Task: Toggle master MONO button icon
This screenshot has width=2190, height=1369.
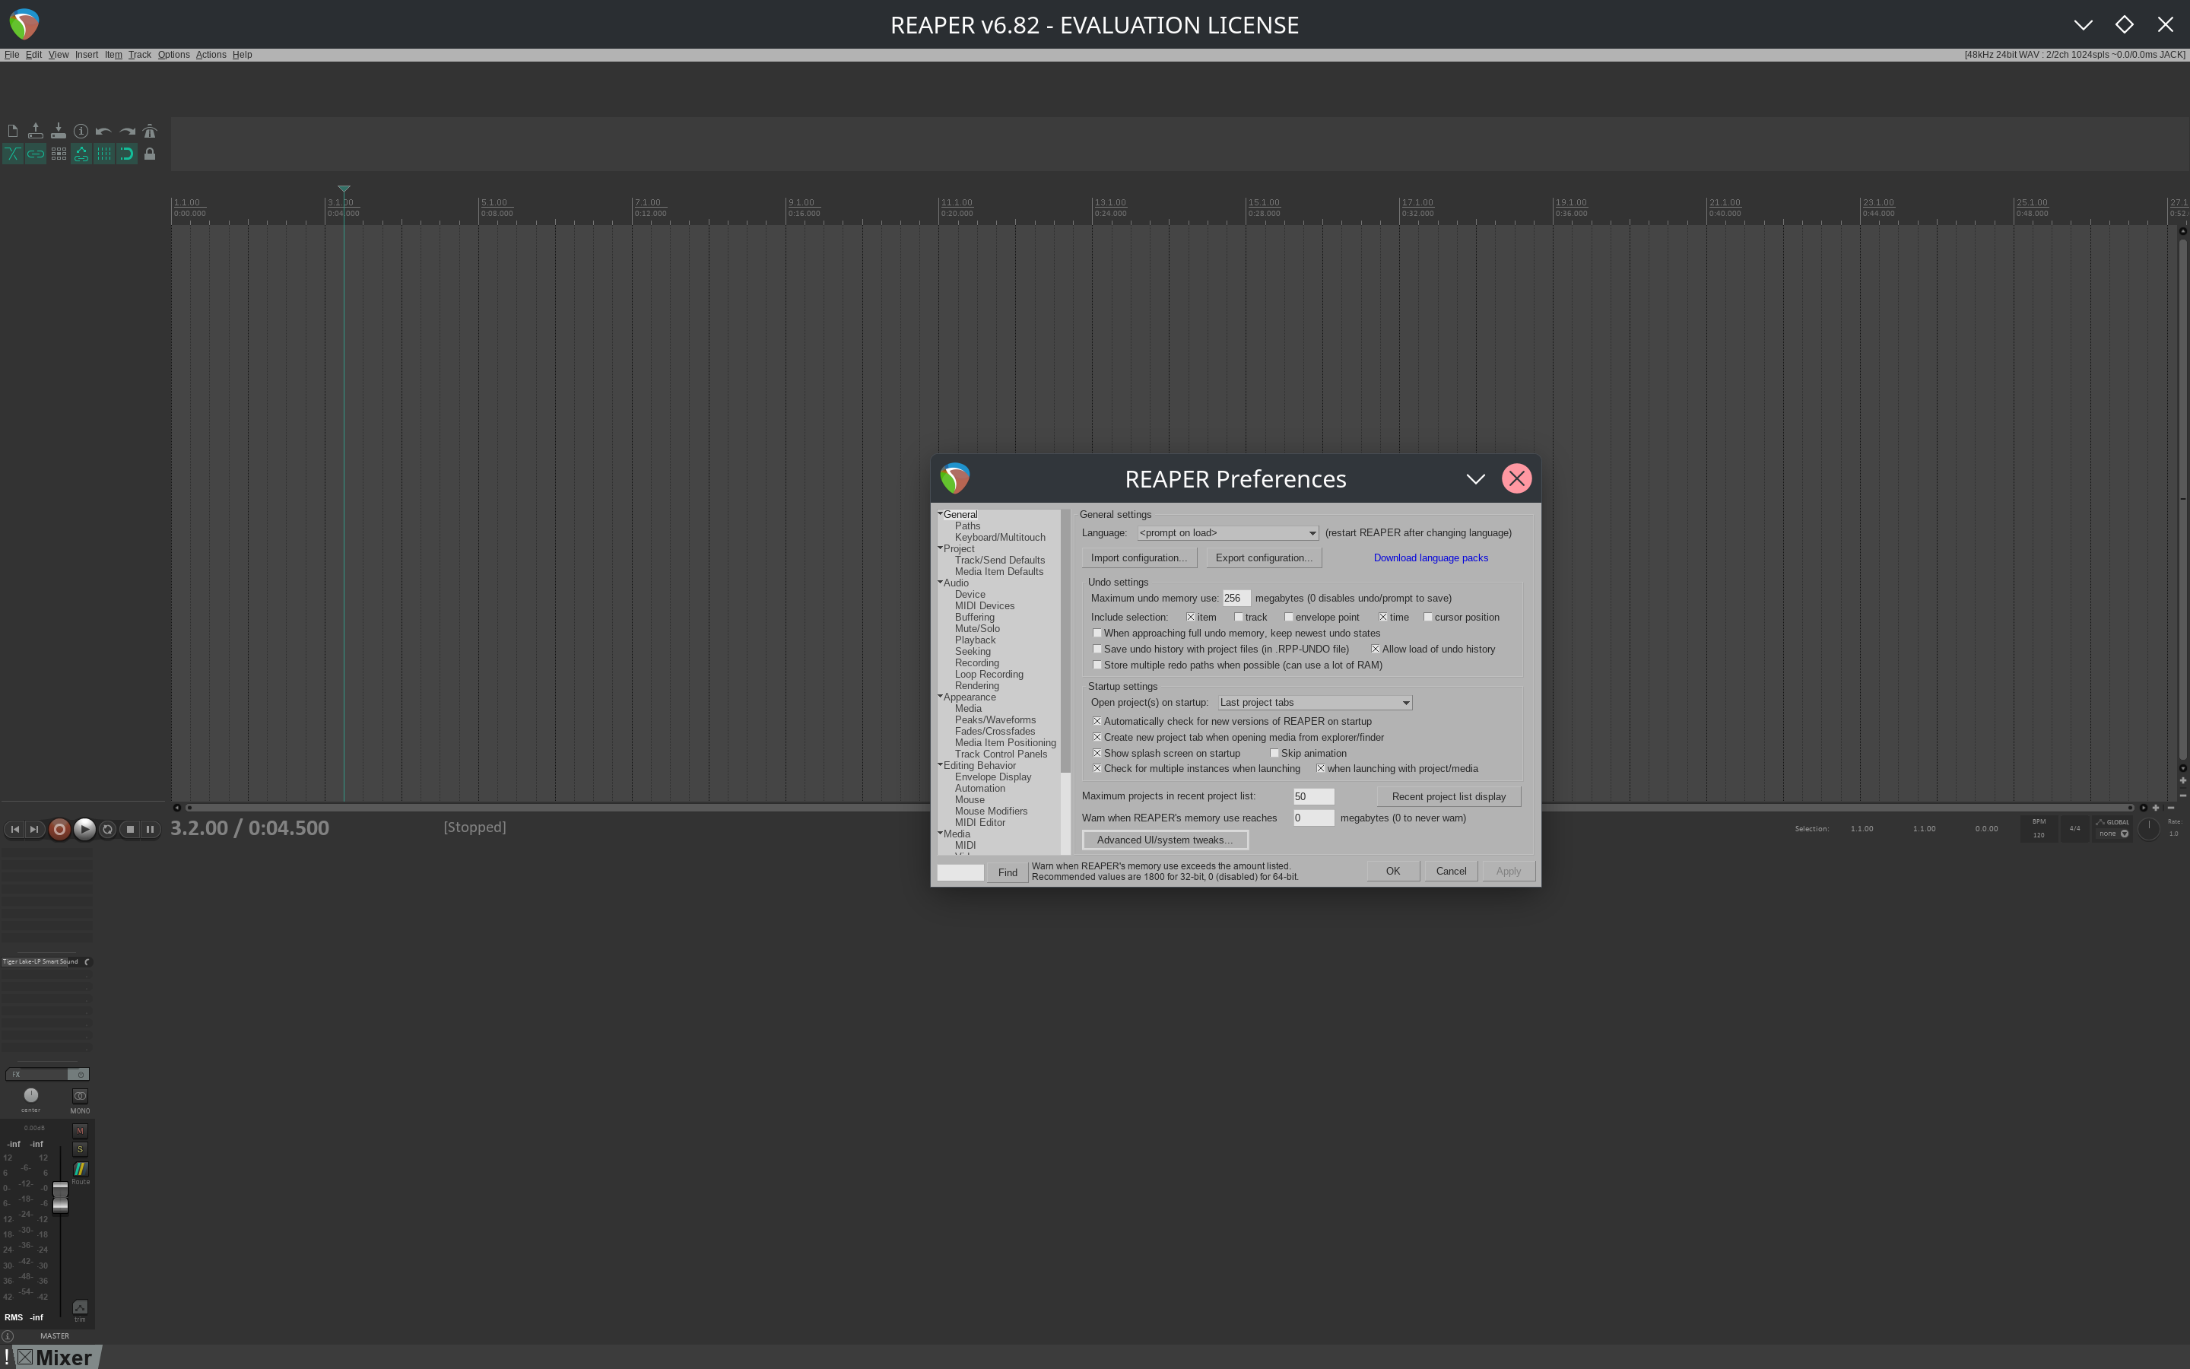Action: (x=80, y=1095)
